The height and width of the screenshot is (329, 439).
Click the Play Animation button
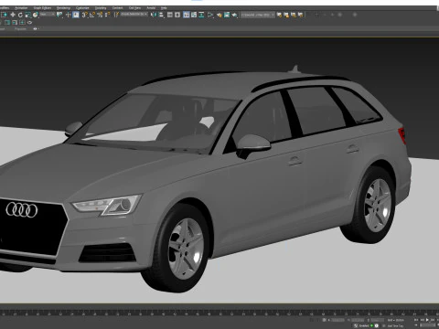tap(427, 320)
